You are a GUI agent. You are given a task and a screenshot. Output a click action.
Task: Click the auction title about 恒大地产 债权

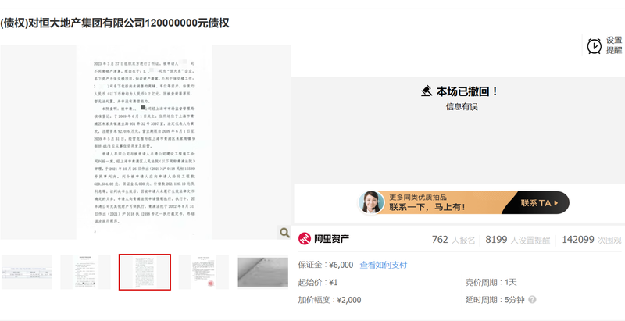pyautogui.click(x=115, y=23)
